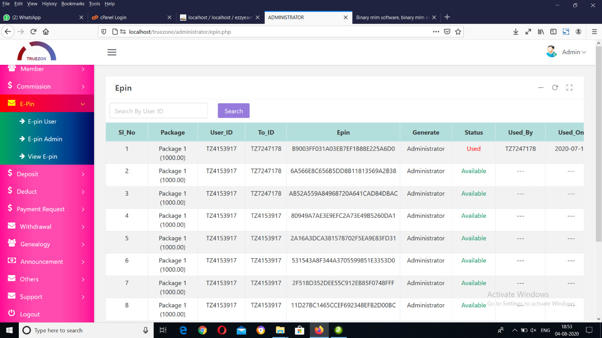The image size is (602, 338).
Task: Expand the Payment Request menu
Action: pos(47,209)
